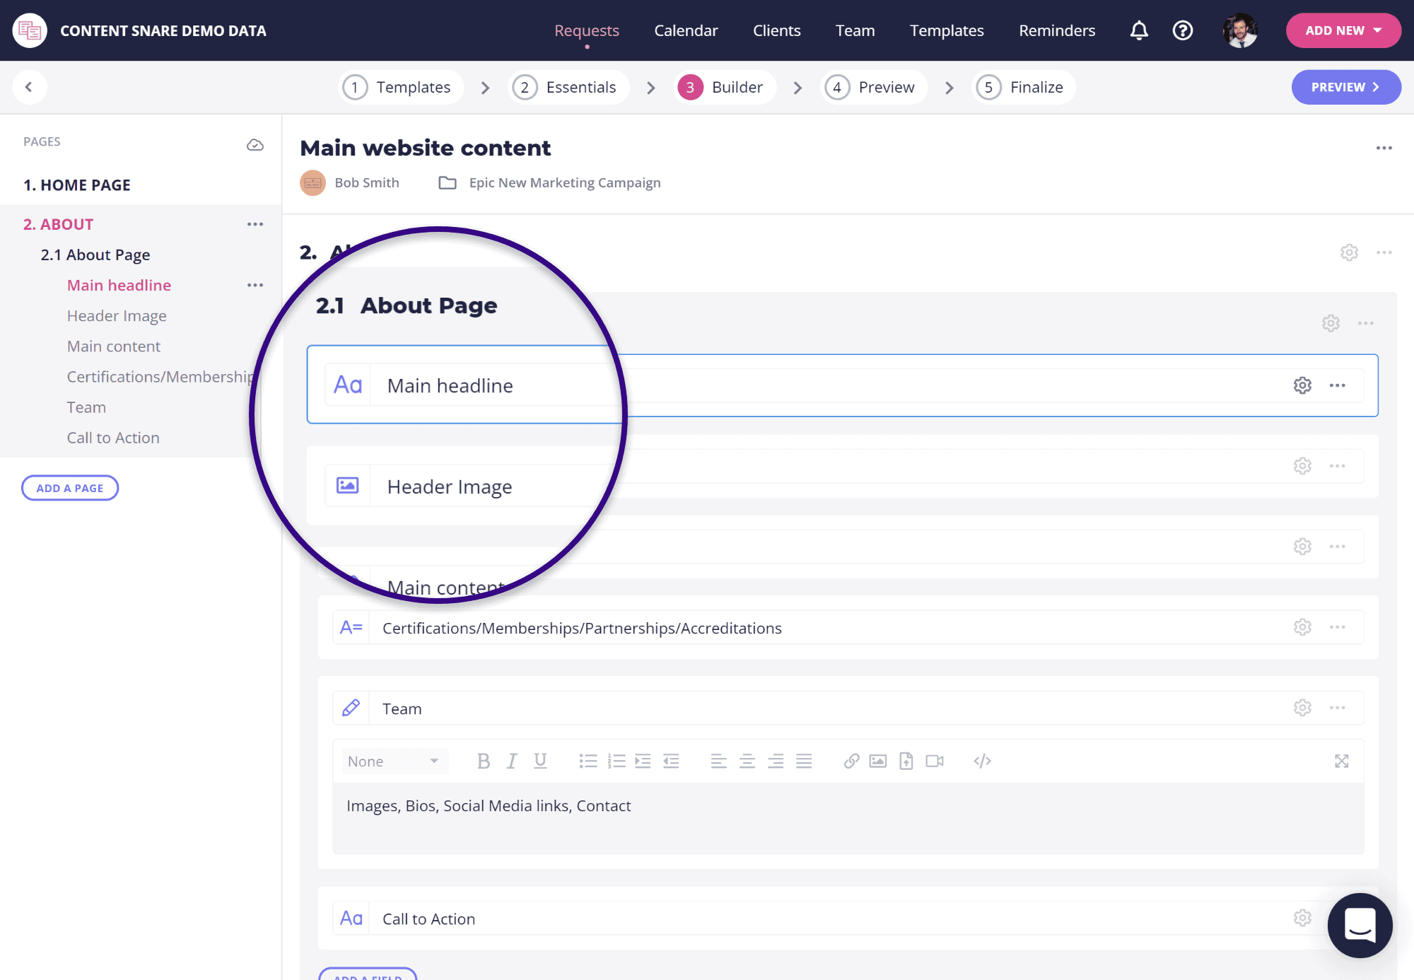Viewport: 1414px width, 980px height.
Task: Insert a file upload in the editor
Action: point(906,761)
